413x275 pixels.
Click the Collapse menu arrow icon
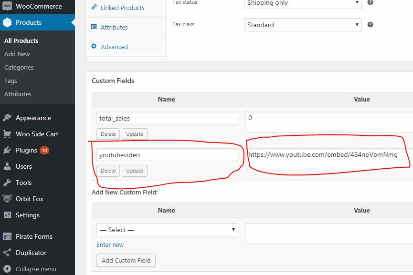pyautogui.click(x=7, y=269)
